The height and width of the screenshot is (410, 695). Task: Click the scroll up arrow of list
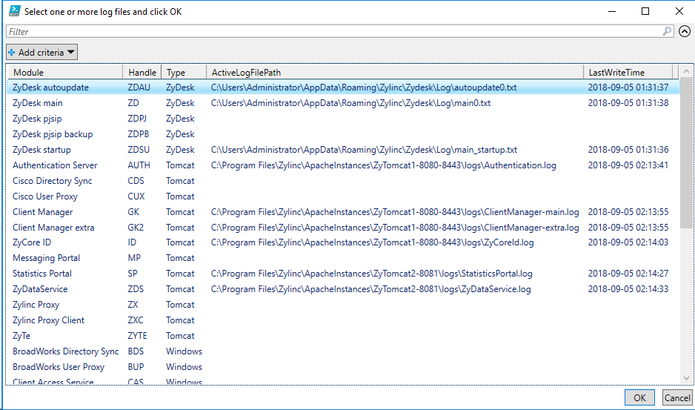point(686,71)
